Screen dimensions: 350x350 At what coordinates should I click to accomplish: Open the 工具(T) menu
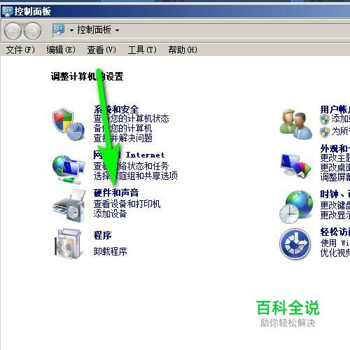[x=142, y=50]
